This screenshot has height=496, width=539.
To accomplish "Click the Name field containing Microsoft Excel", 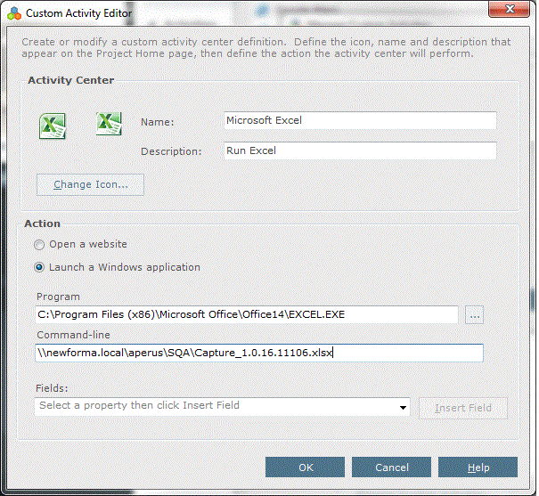I will [360, 120].
